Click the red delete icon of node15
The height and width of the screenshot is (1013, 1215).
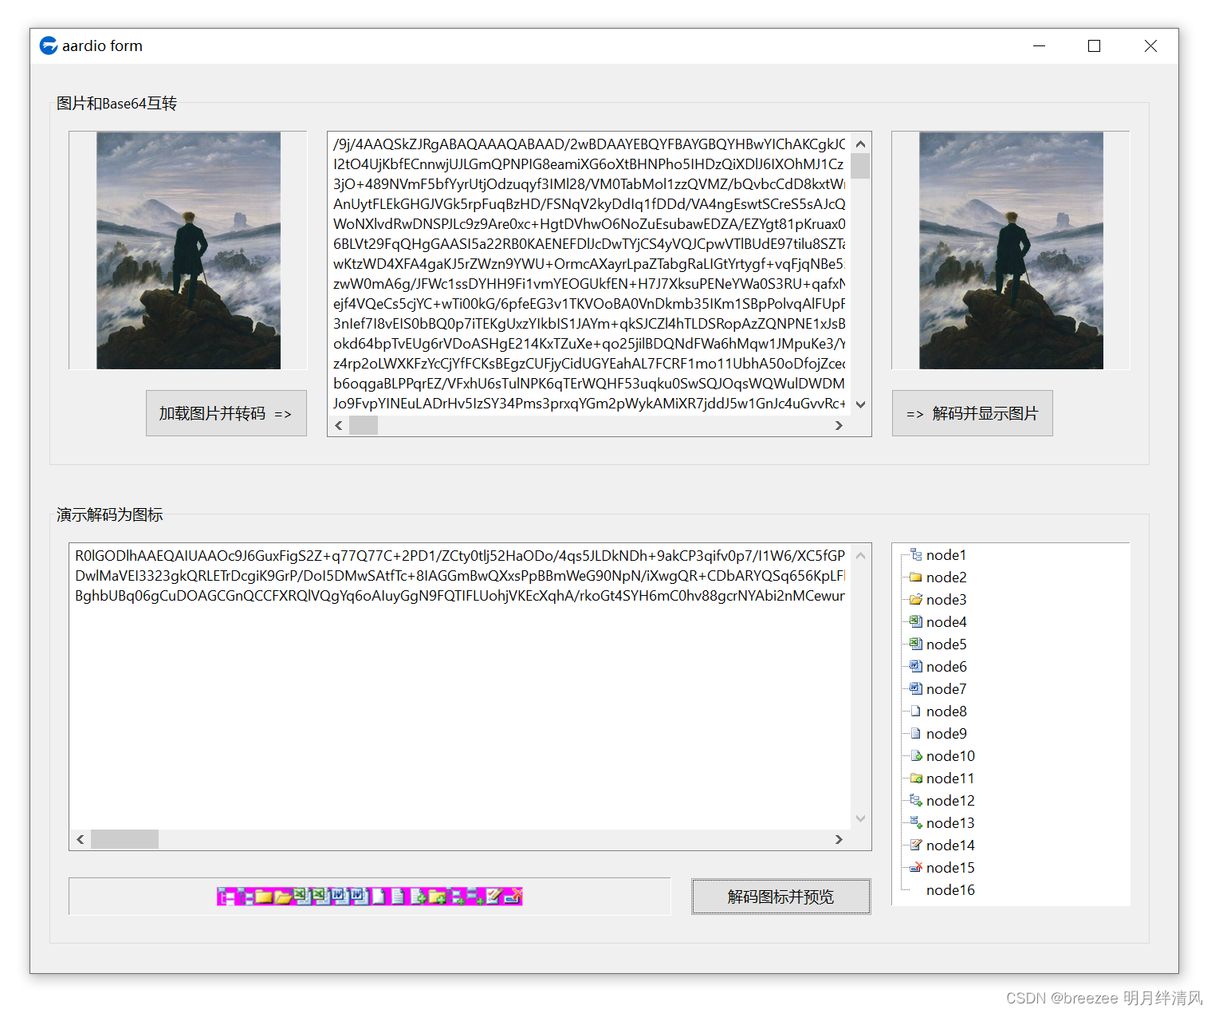[916, 867]
